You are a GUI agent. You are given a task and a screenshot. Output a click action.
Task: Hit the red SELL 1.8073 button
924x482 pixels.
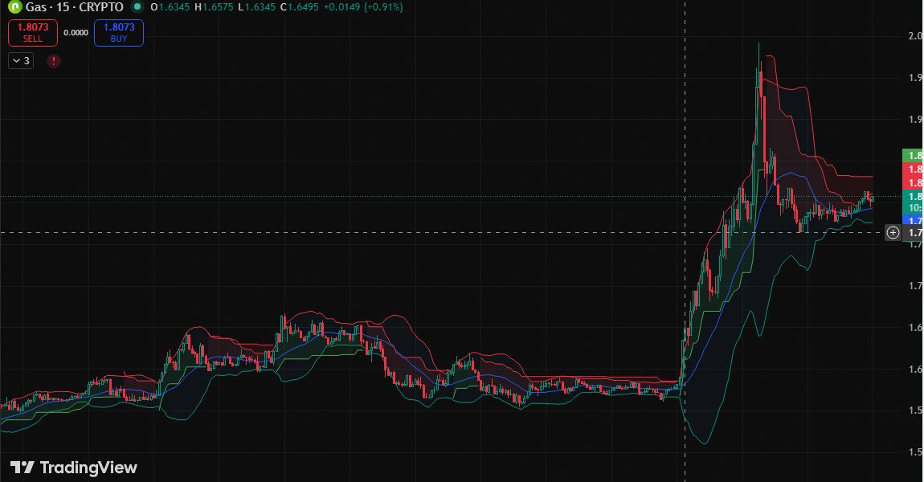pos(32,32)
